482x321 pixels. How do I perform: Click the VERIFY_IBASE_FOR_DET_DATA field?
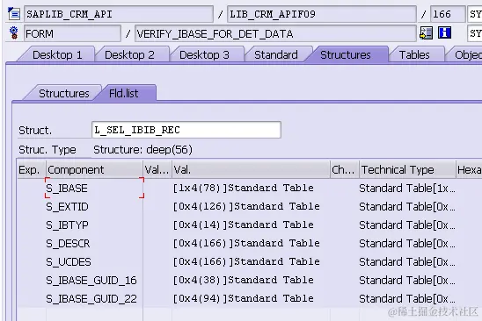[275, 33]
